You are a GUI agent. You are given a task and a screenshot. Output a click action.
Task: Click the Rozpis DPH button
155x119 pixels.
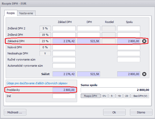coord(91,96)
